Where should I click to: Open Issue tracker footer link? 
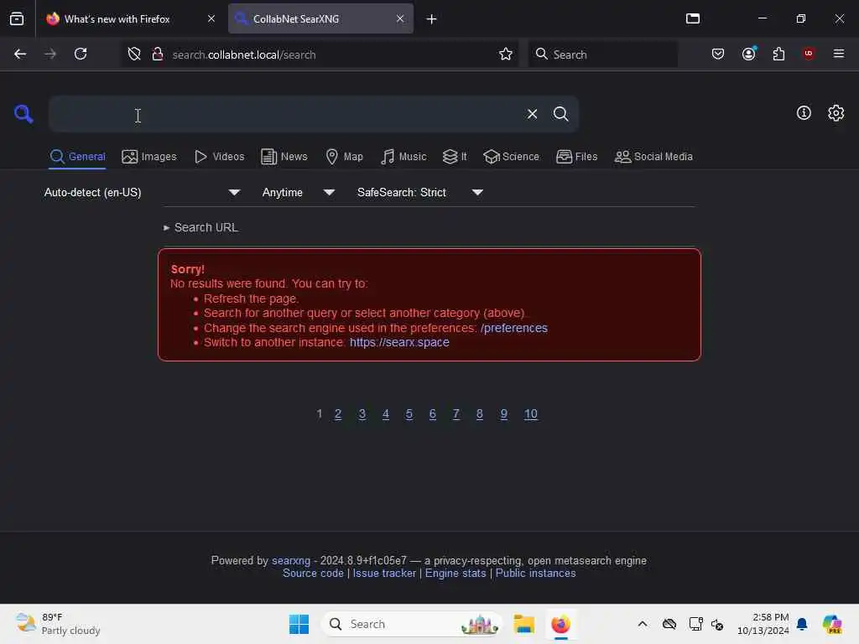[384, 574]
